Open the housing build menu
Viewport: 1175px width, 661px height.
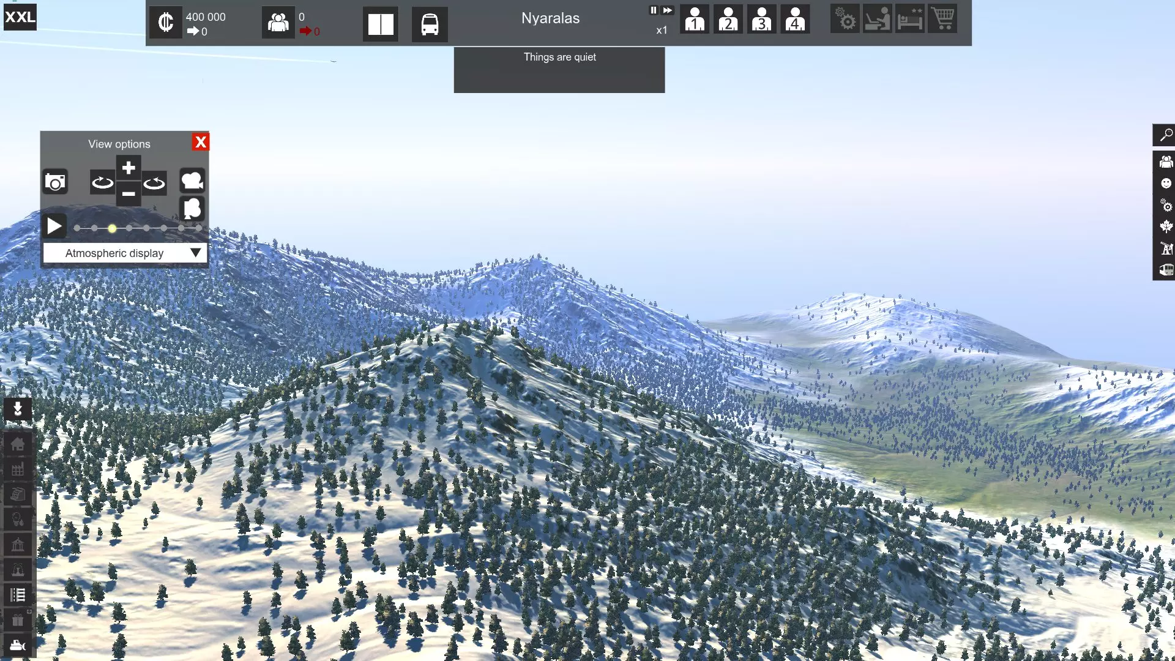(x=18, y=444)
